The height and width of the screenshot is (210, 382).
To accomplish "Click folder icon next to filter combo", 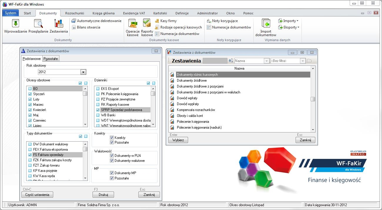I will (x=309, y=61).
